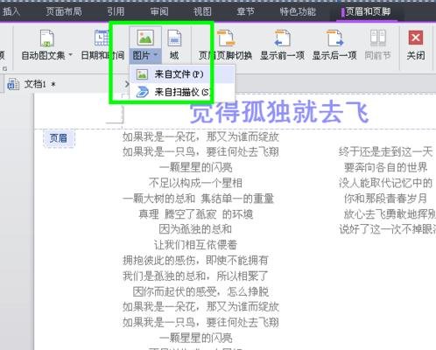This screenshot has width=436, height=350.
Task: Click the line 没人能取代记忆中的
Action: [385, 183]
